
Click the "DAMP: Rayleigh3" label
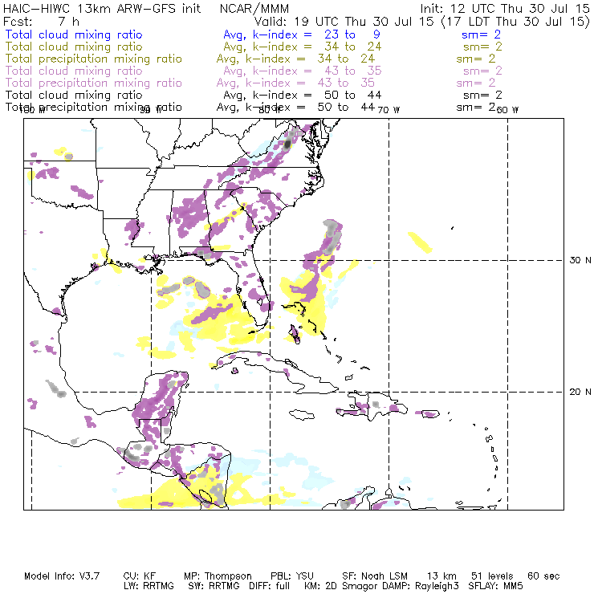pyautogui.click(x=421, y=586)
